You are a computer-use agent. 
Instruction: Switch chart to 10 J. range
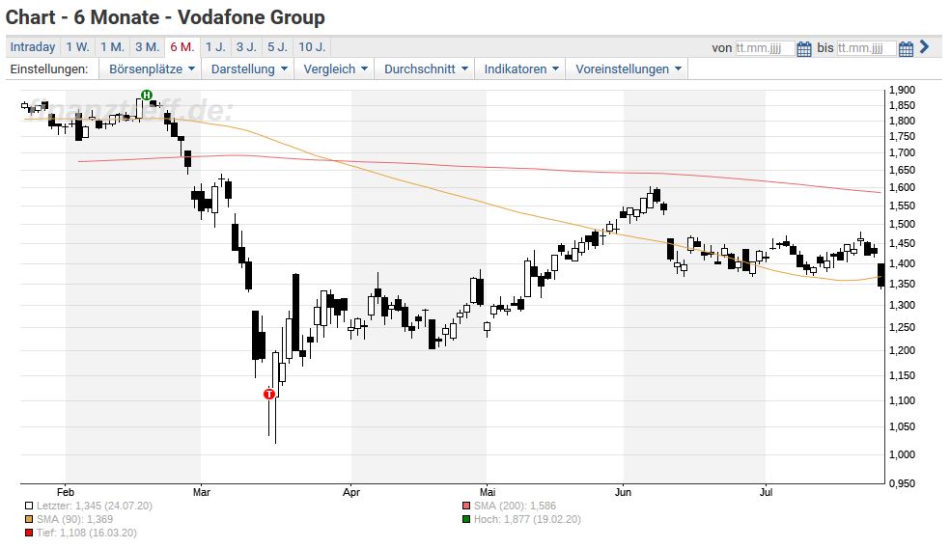tap(312, 47)
